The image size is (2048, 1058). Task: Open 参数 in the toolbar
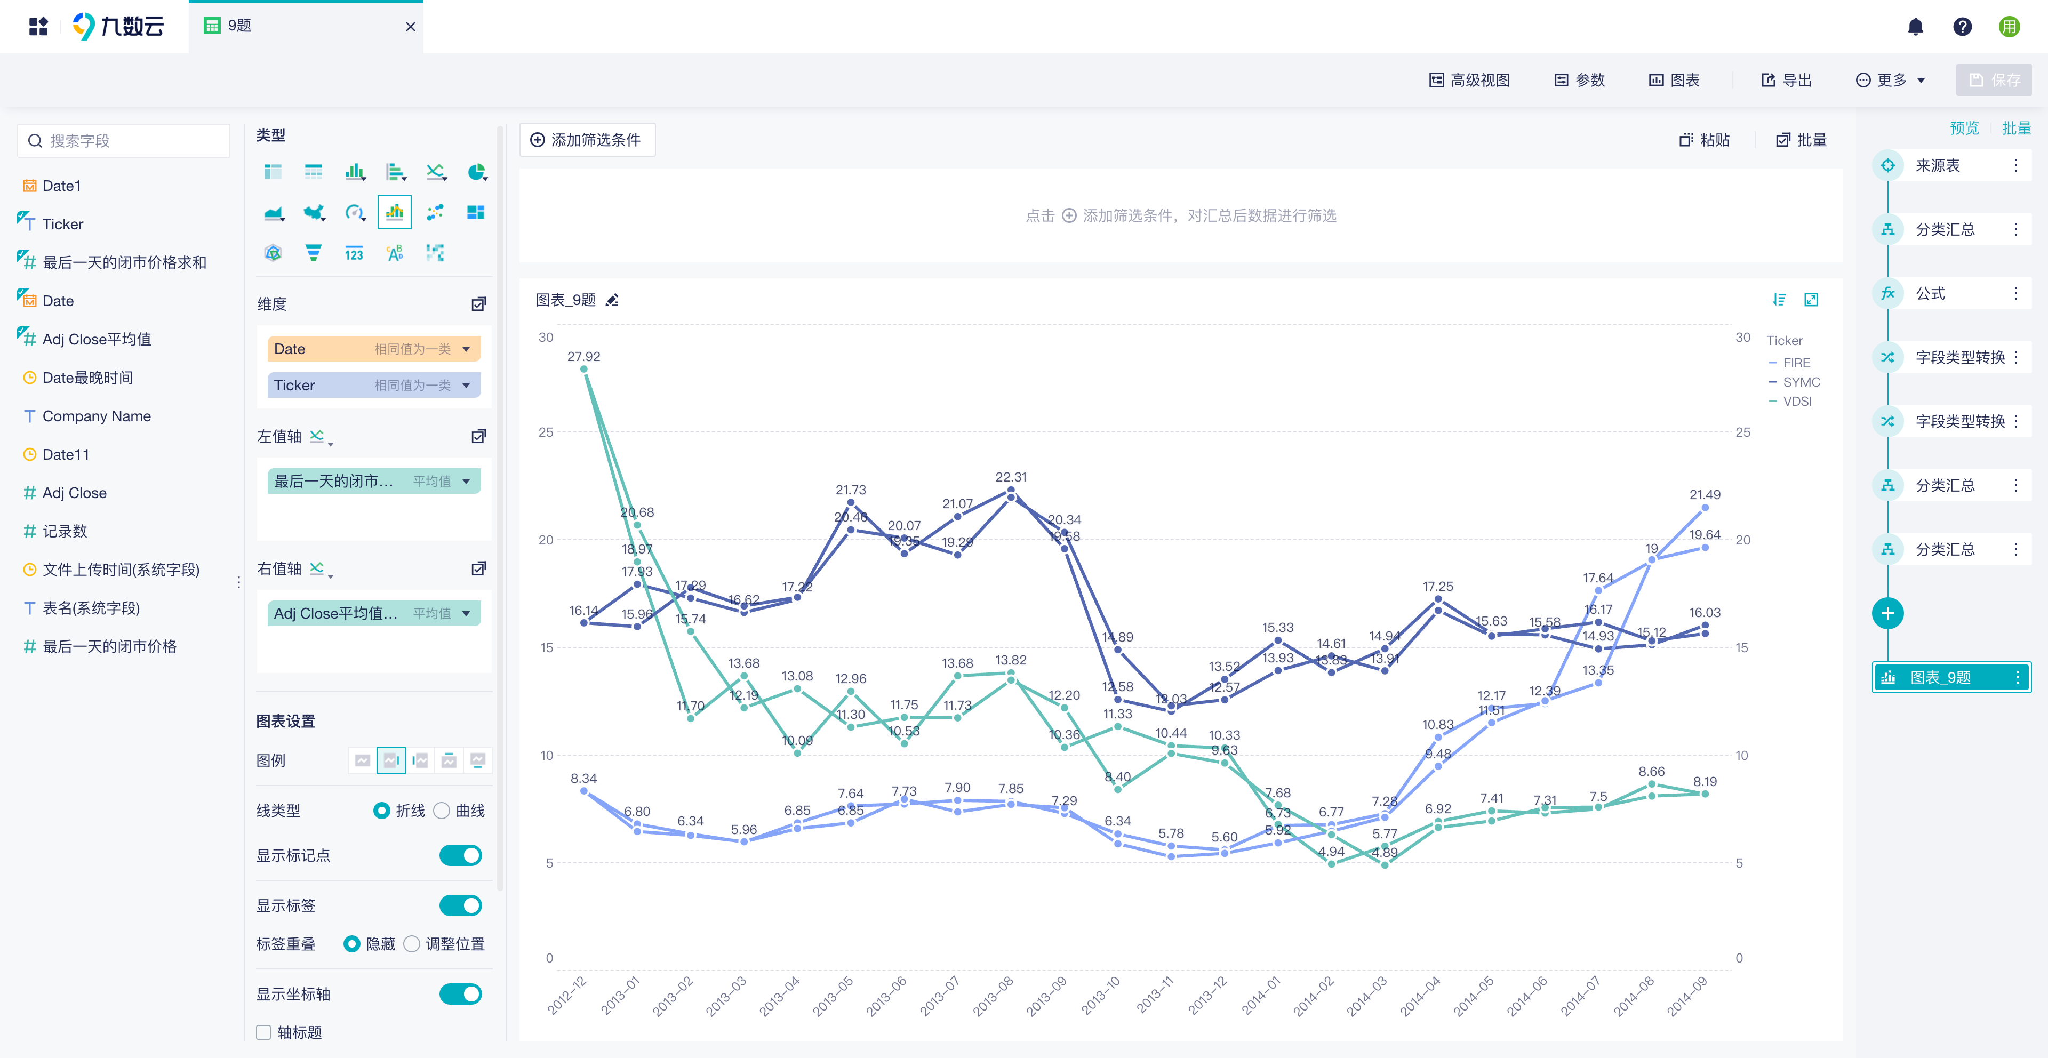tap(1579, 81)
